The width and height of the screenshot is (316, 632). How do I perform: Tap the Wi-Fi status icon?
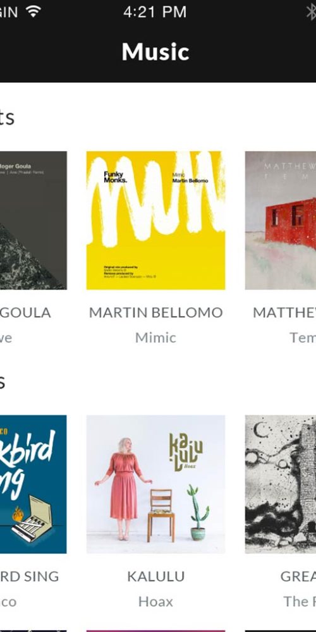click(33, 11)
